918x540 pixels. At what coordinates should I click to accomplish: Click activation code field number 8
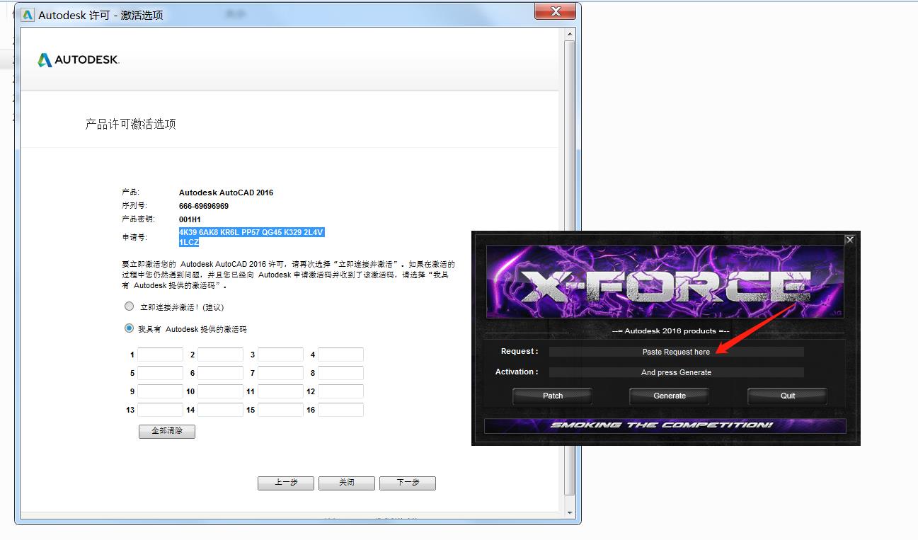coord(340,373)
